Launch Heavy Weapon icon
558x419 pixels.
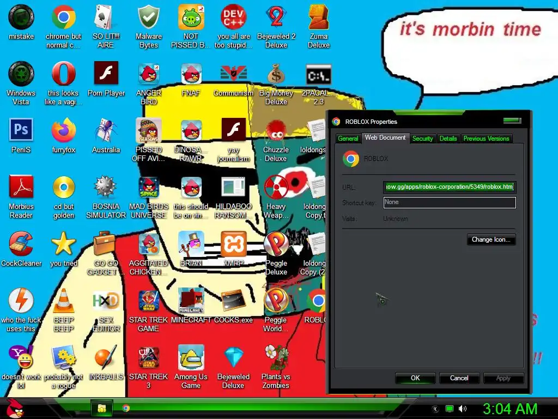pyautogui.click(x=276, y=187)
